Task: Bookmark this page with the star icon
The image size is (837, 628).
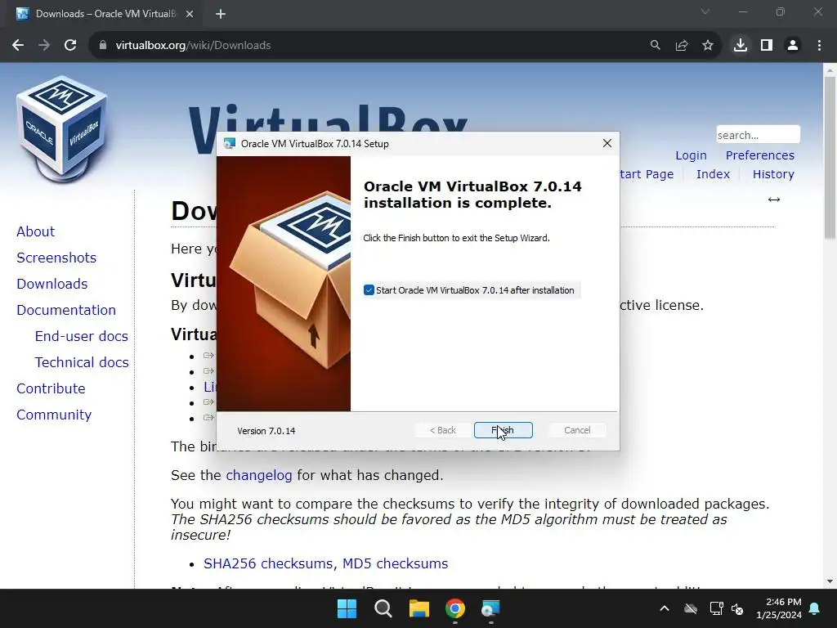Action: [x=708, y=46]
